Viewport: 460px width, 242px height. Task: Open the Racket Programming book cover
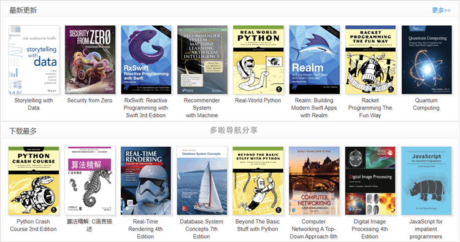point(370,60)
